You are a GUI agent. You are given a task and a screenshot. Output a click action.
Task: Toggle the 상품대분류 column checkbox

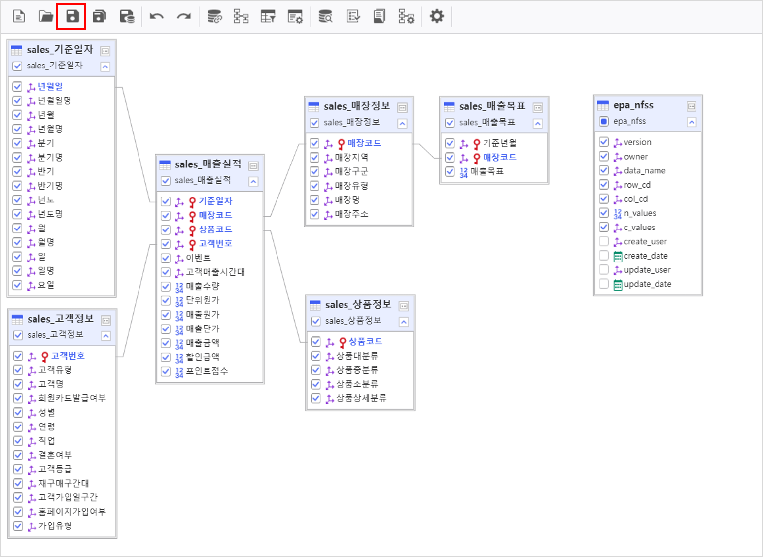tap(316, 356)
